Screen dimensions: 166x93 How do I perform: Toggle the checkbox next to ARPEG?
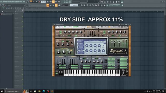click(x=78, y=44)
